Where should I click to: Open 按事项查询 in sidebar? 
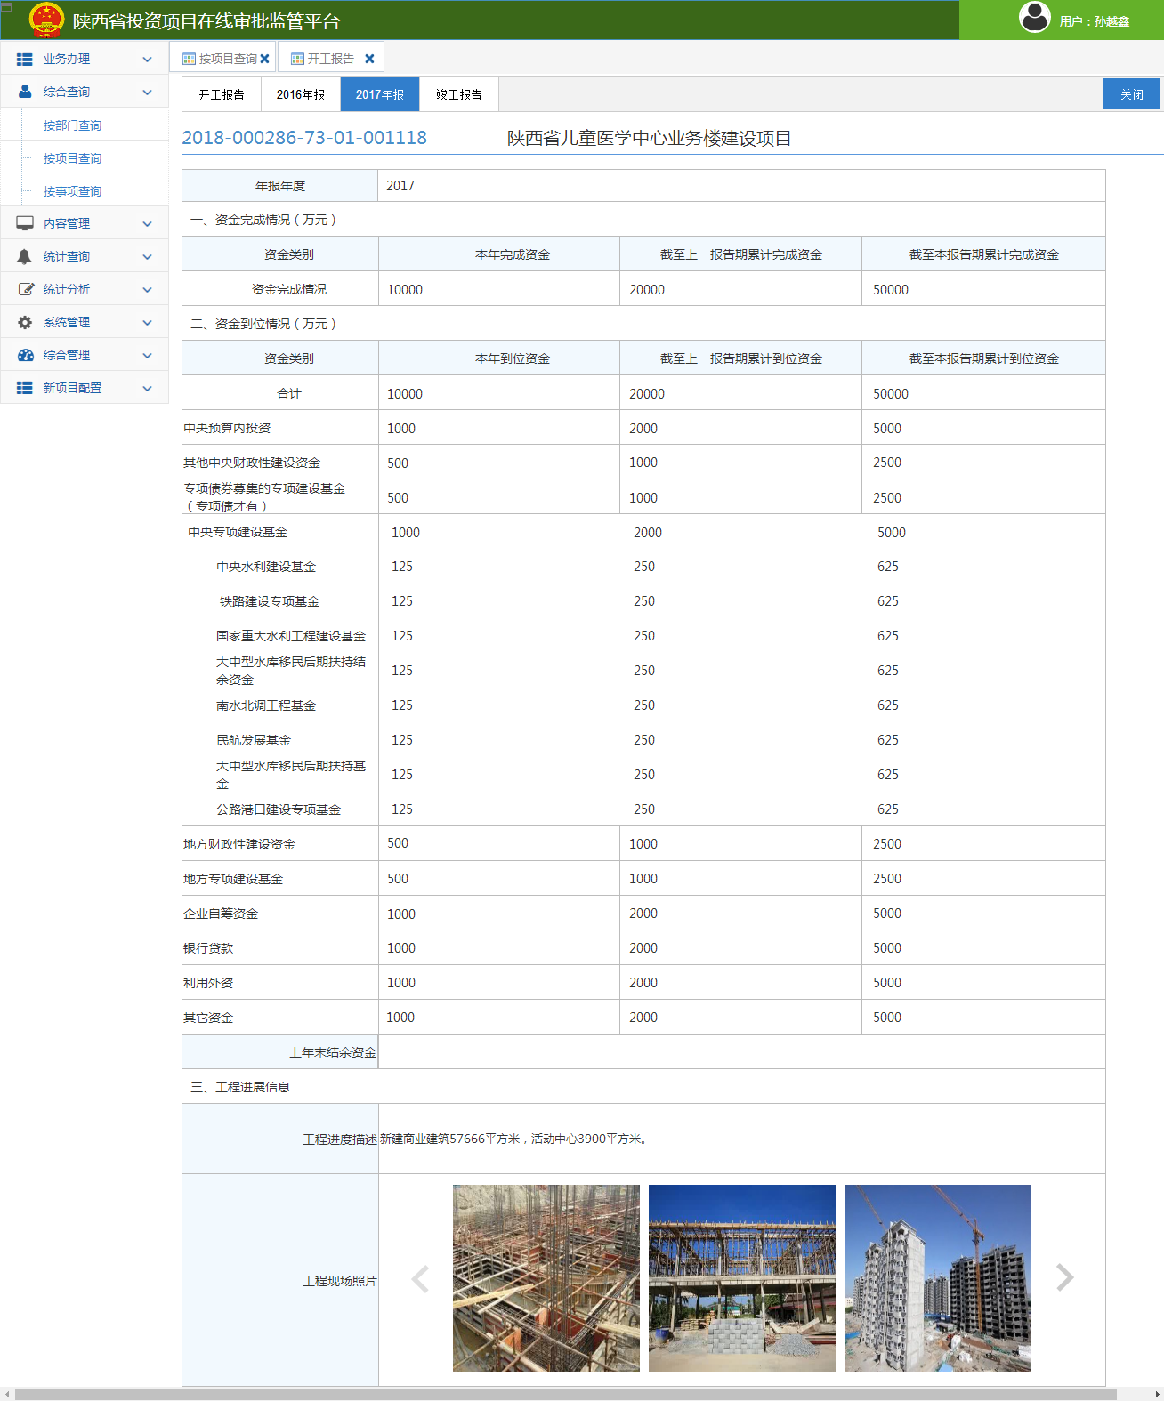72,191
